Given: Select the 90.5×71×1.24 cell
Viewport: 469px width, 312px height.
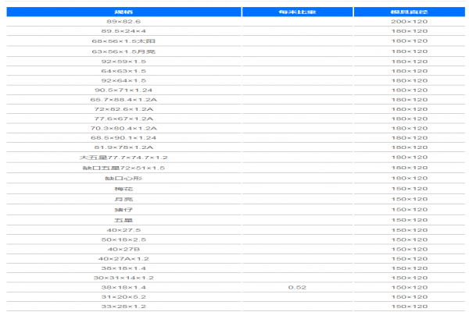Looking at the screenshot, I should click(124, 90).
